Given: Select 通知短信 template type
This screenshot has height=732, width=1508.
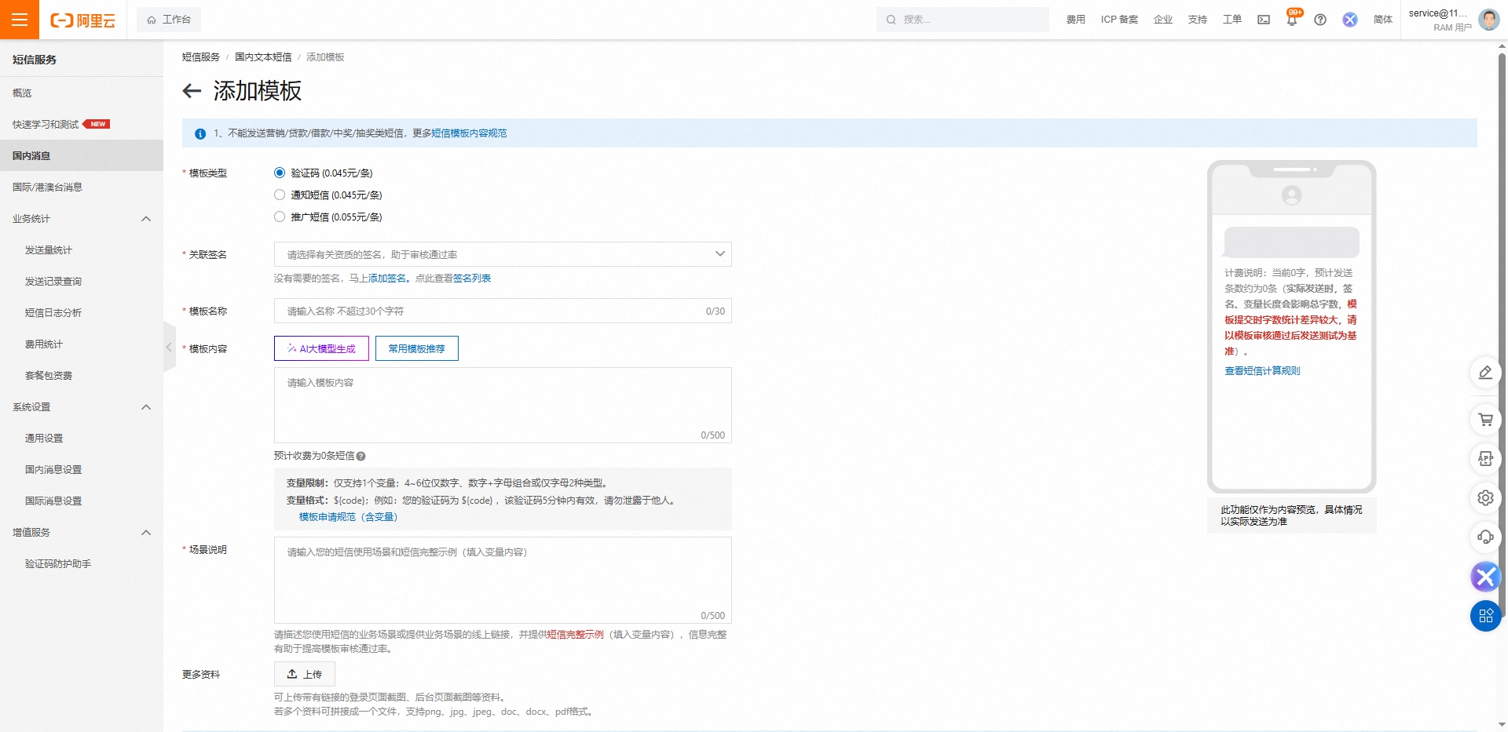Looking at the screenshot, I should [x=279, y=195].
